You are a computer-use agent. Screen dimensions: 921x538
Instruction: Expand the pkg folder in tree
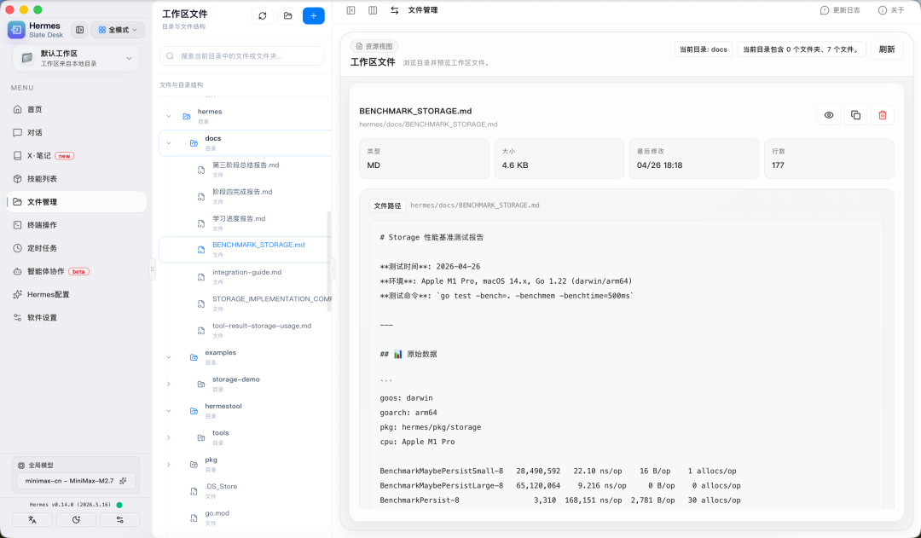(x=169, y=465)
